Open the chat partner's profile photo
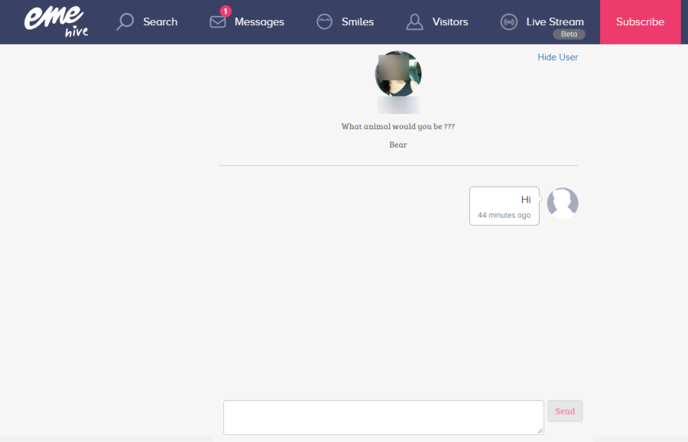 (x=398, y=74)
